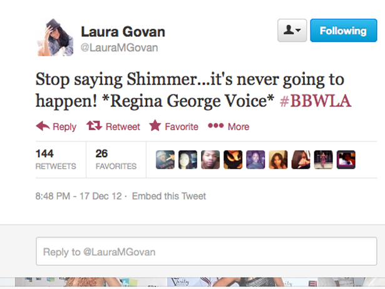View the 26 favorites list
The height and width of the screenshot is (289, 385).
pos(116,160)
